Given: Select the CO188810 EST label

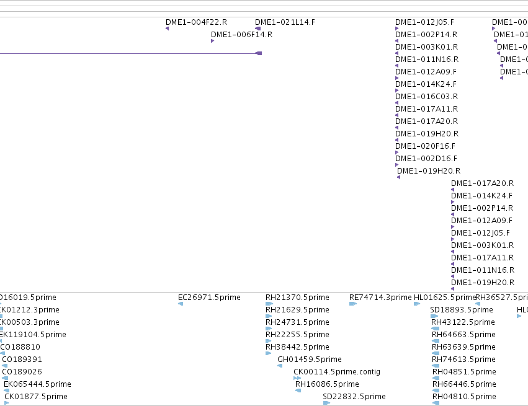Looking at the screenshot, I should pos(20,346).
